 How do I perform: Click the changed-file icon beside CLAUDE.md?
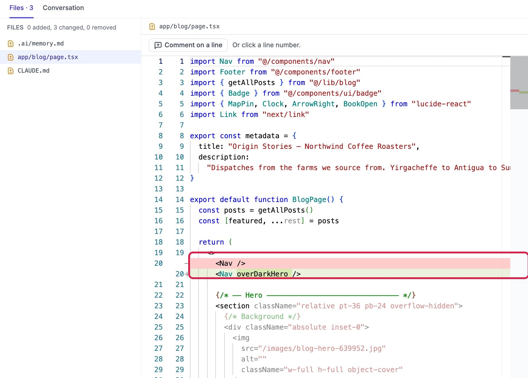click(11, 71)
